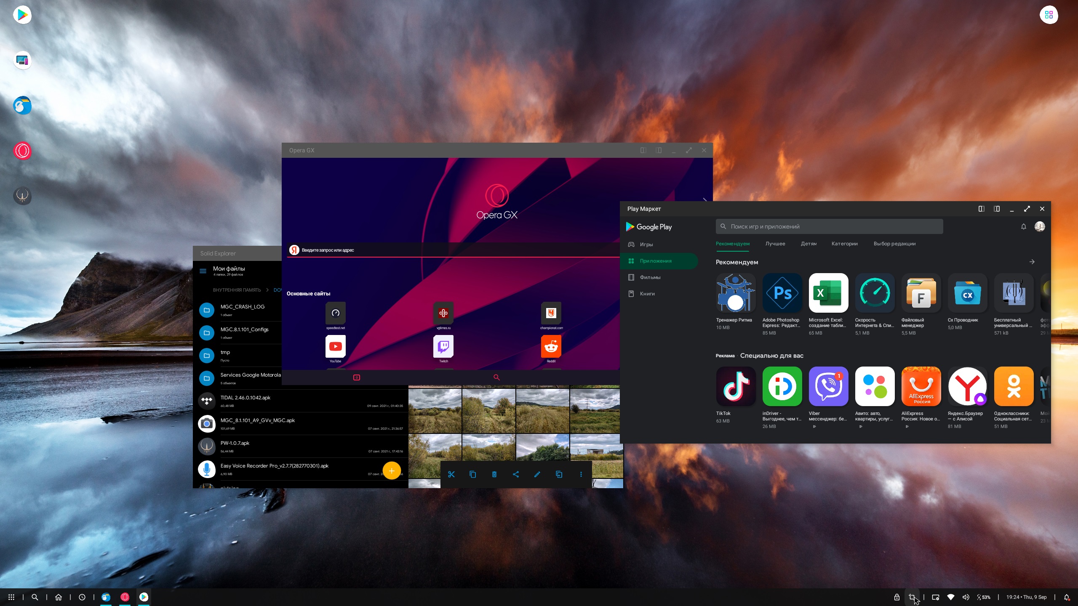Open Play Market account avatar

point(1040,226)
